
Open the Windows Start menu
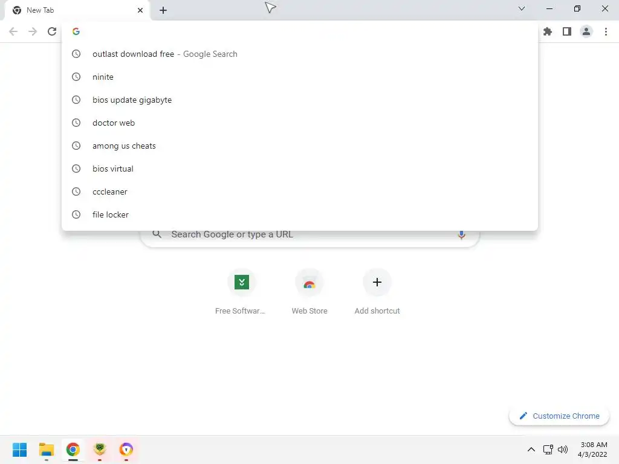(x=19, y=449)
